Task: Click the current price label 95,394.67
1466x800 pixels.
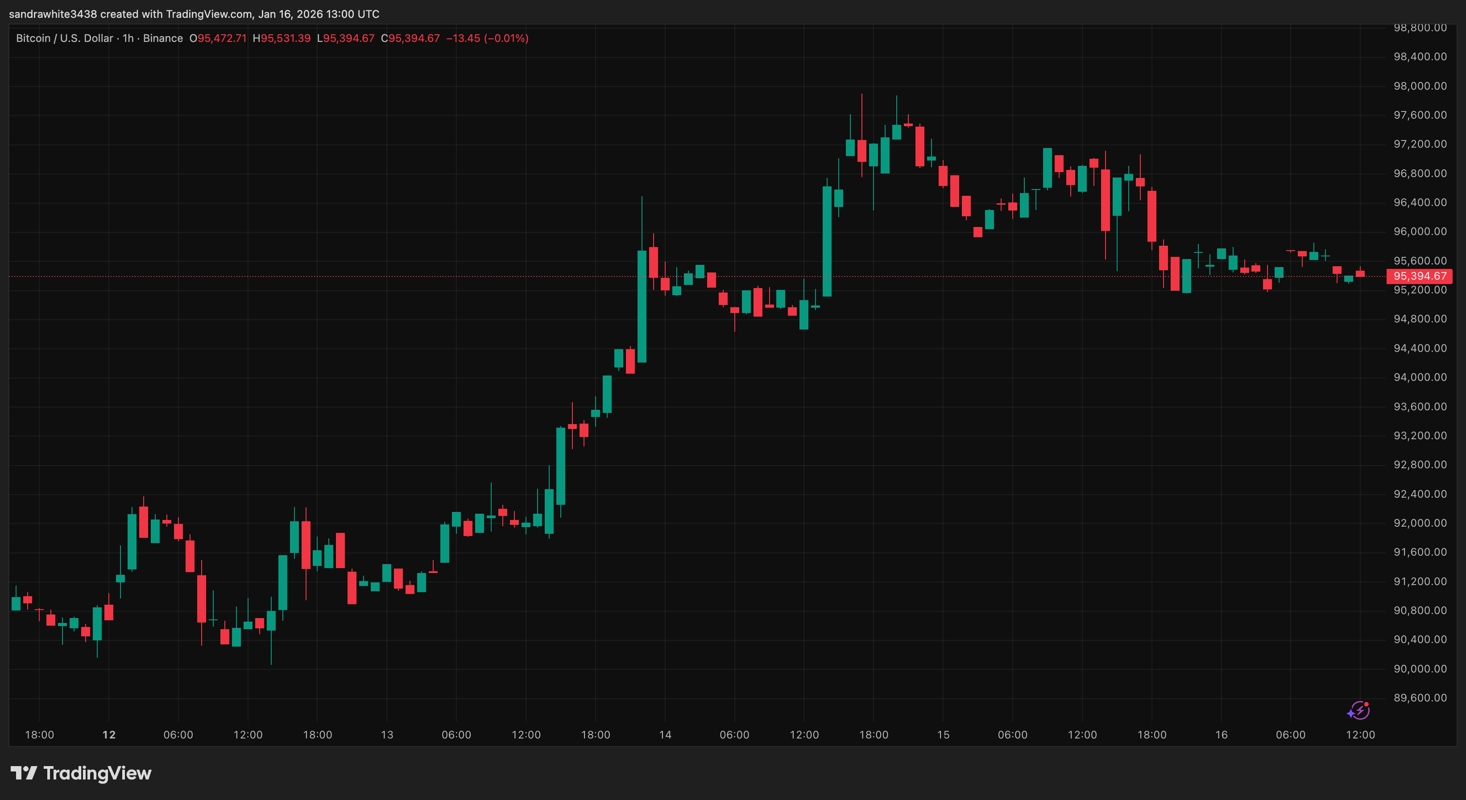Action: 1418,276
